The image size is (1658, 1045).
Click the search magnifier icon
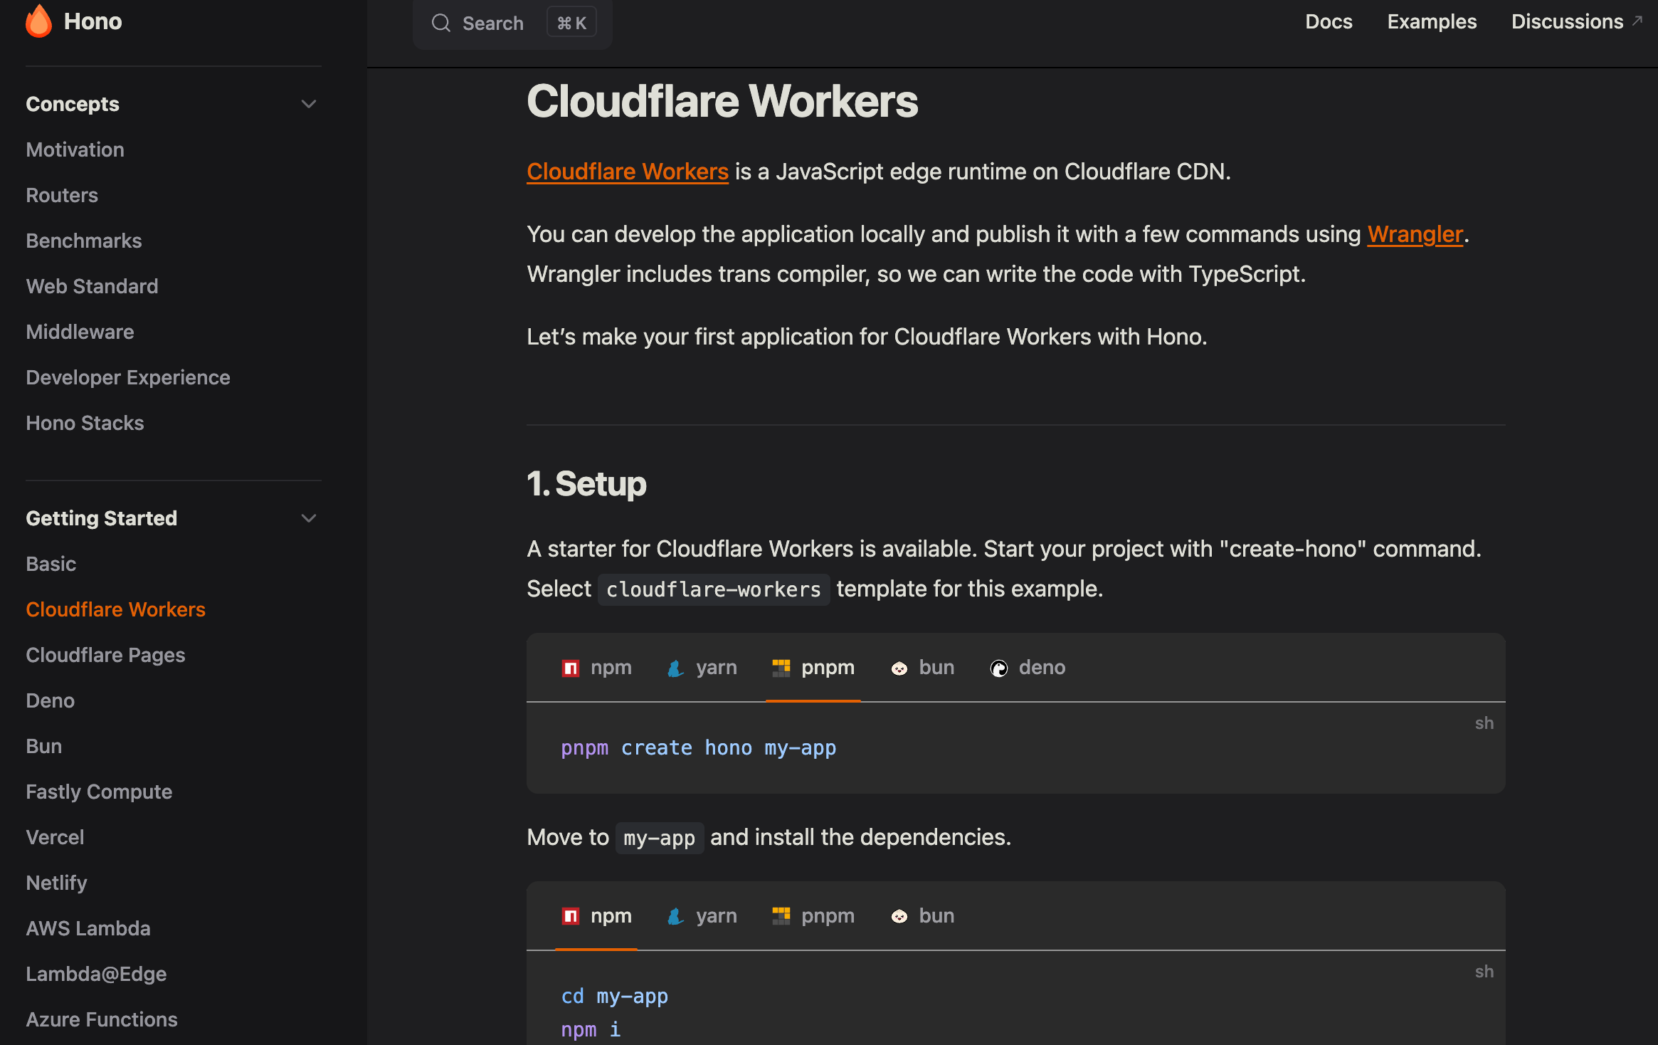[x=441, y=22]
